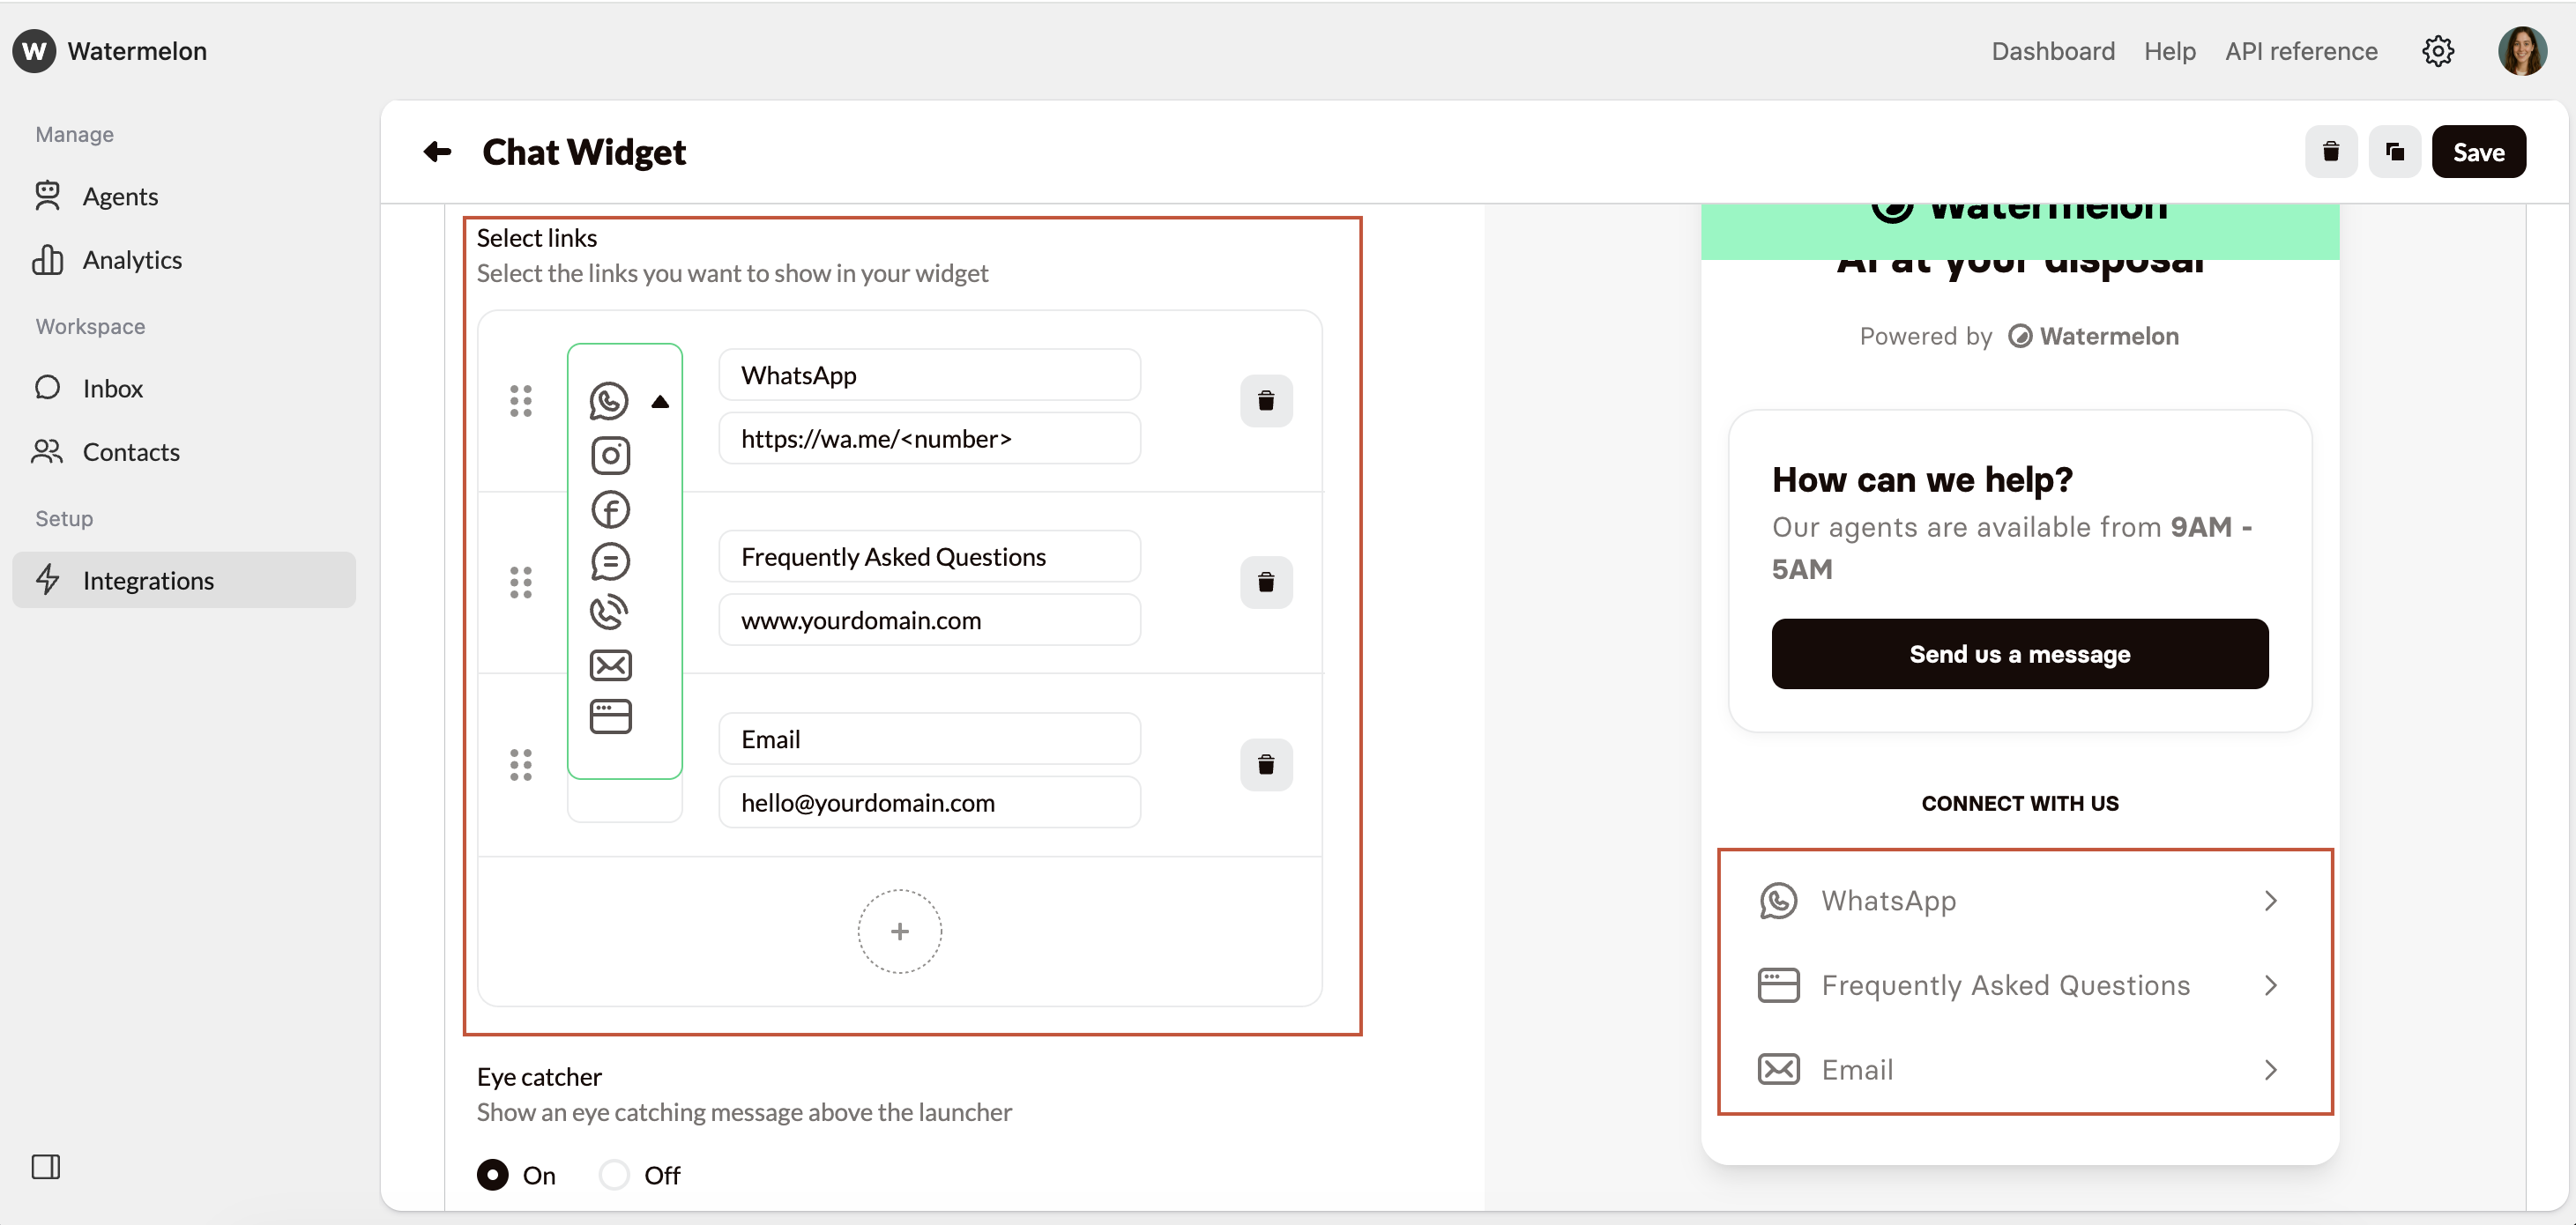This screenshot has height=1225, width=2576.
Task: Delete the WhatsApp link with the trash icon
Action: point(1266,400)
